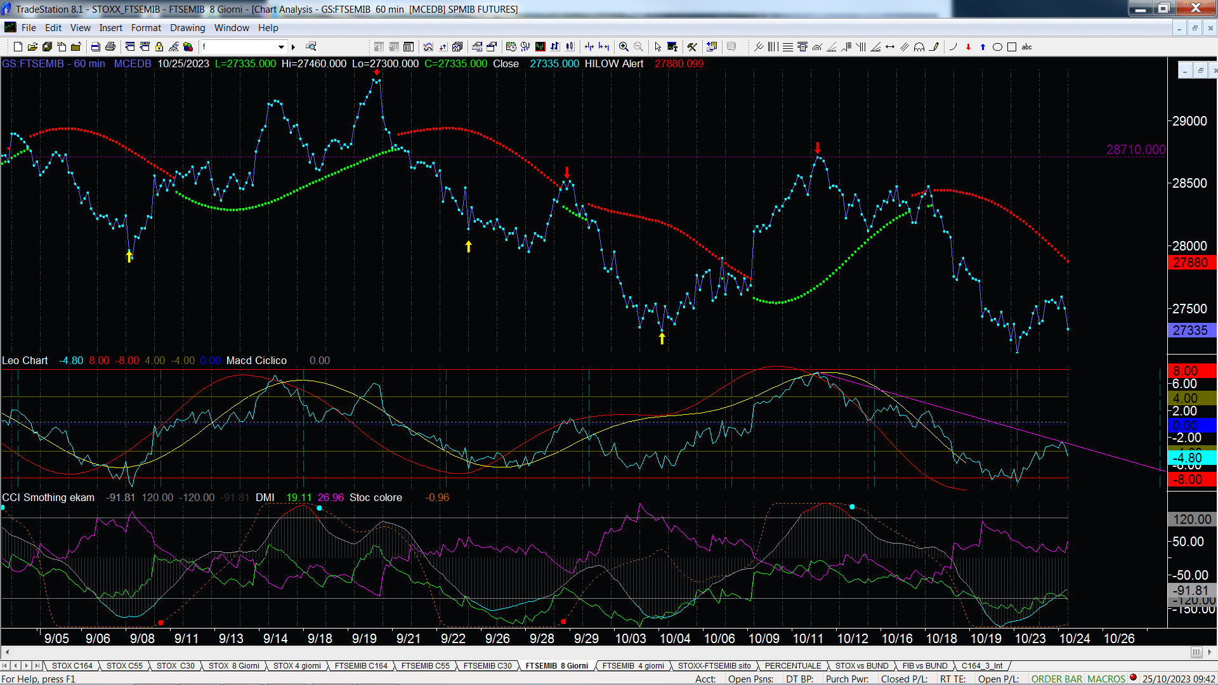Open the data window icon
The height and width of the screenshot is (685, 1218).
[409, 47]
